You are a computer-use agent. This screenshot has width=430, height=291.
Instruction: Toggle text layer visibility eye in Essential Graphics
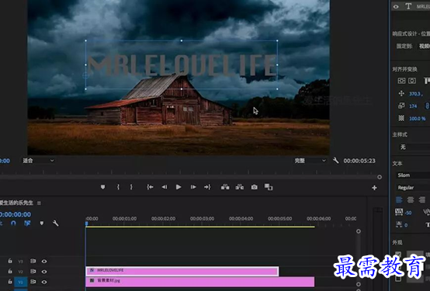click(x=396, y=6)
